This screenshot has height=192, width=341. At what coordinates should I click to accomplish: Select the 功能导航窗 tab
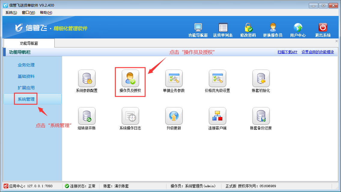[x=29, y=43]
